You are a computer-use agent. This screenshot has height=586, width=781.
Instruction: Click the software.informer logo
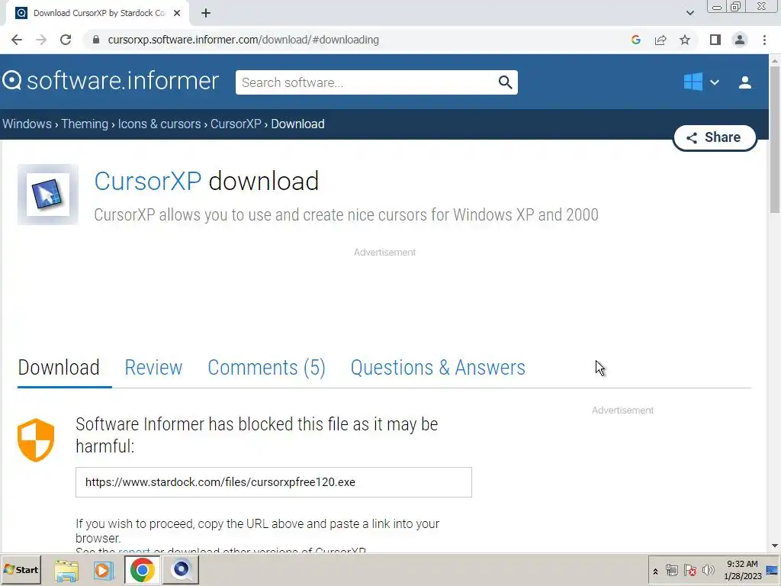coord(111,81)
